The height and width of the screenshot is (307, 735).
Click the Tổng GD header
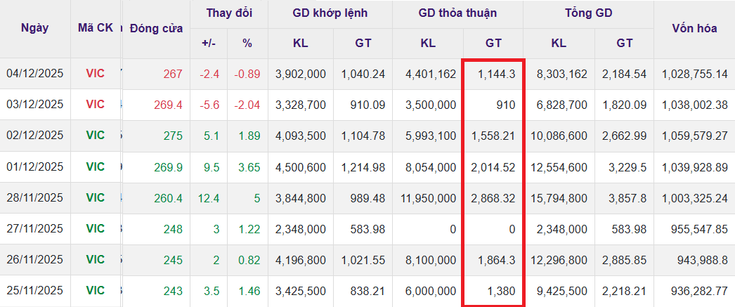tap(587, 13)
